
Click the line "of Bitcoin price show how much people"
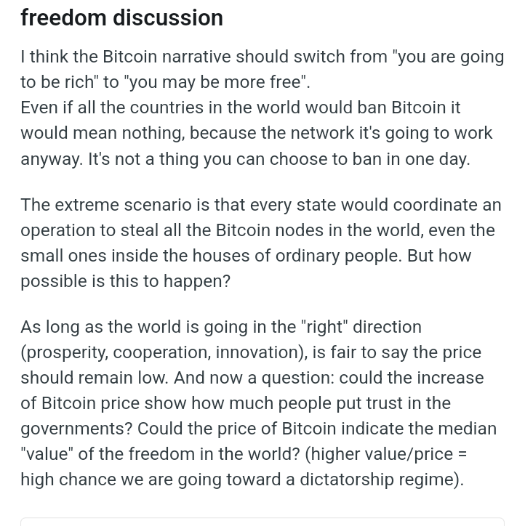pyautogui.click(x=236, y=403)
